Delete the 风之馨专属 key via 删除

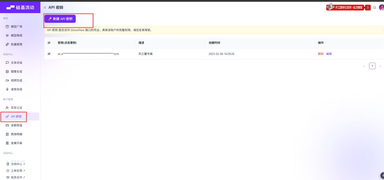(321, 54)
